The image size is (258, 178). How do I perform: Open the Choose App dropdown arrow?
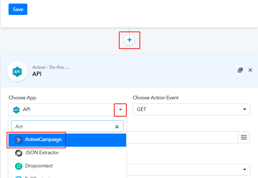(x=120, y=110)
